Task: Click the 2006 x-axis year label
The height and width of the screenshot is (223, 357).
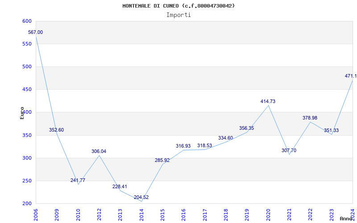Action: [x=36, y=215]
